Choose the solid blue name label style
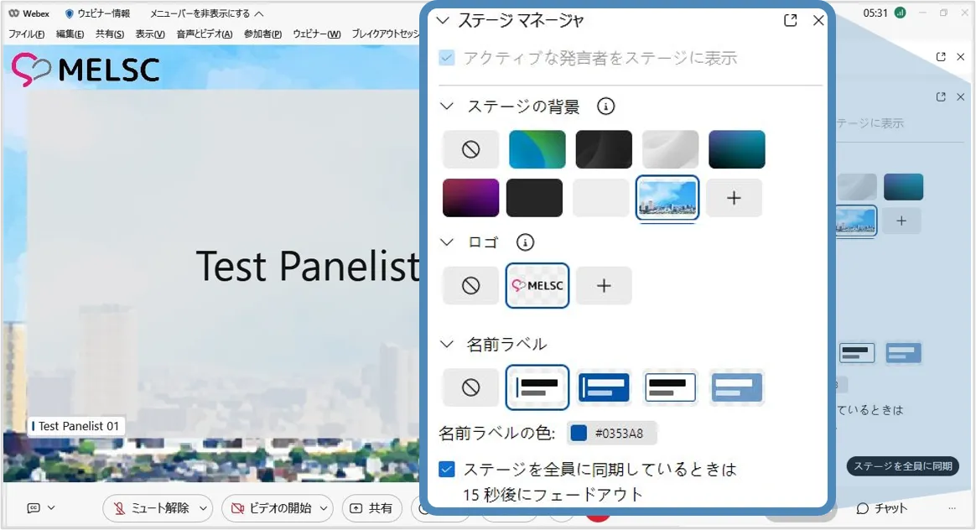976x530 pixels. click(604, 387)
